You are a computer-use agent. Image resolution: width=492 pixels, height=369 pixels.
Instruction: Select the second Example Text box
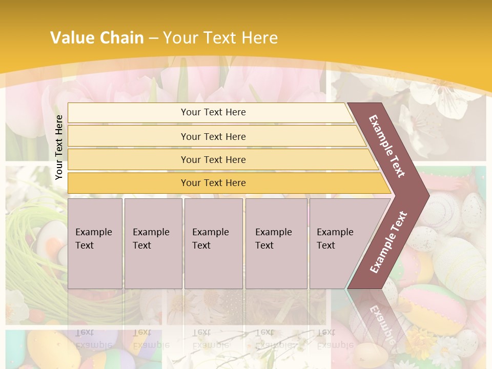click(153, 243)
